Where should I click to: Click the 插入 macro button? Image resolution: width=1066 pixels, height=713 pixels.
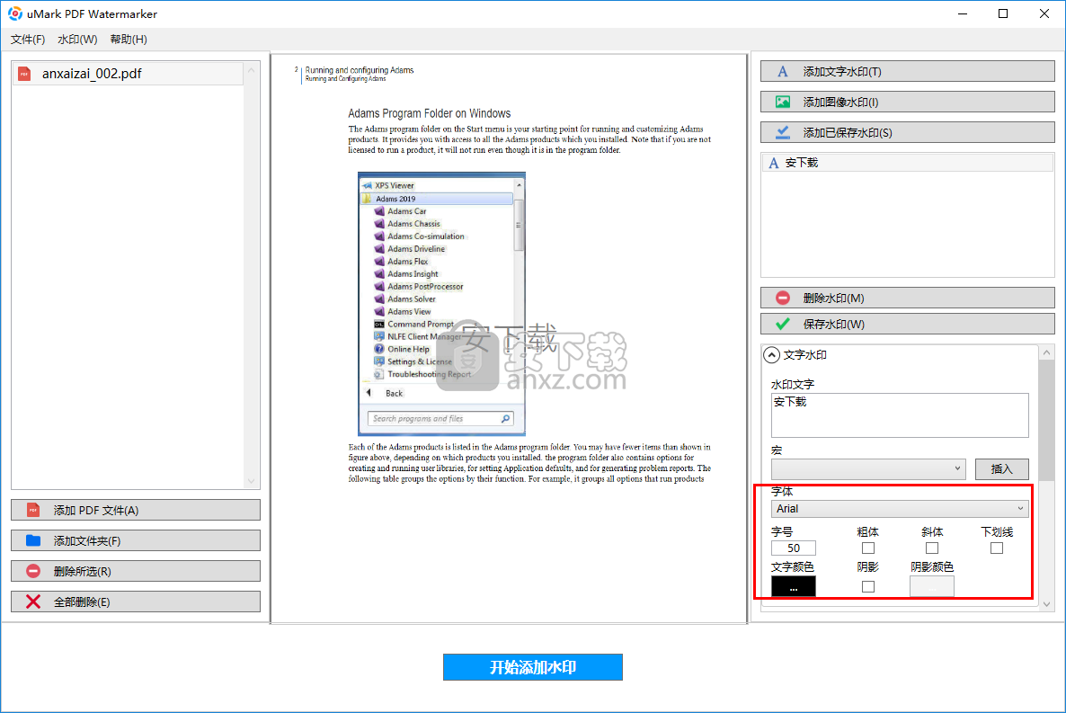coord(1002,468)
